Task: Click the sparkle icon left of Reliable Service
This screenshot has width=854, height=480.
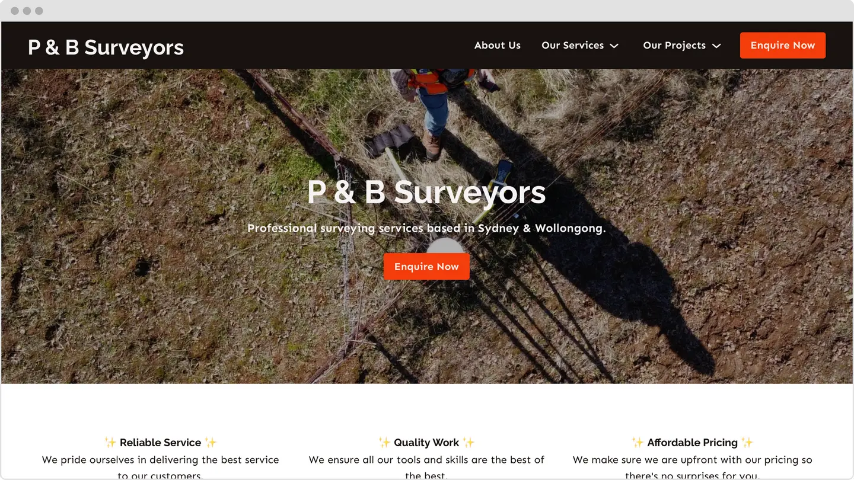Action: [x=110, y=443]
